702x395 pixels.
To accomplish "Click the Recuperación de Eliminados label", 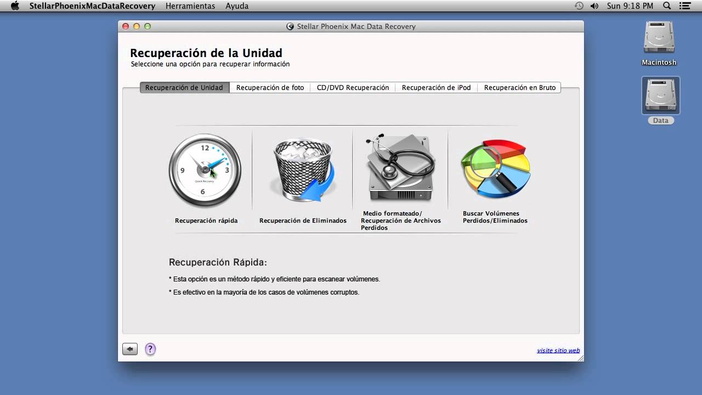I will click(x=303, y=221).
